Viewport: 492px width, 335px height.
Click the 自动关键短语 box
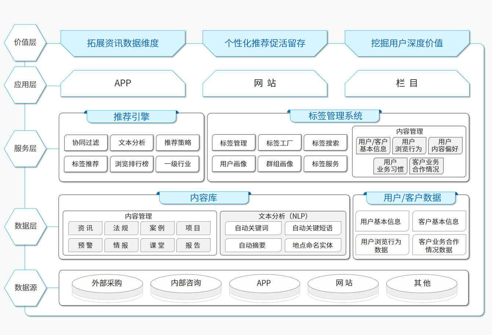313,228
